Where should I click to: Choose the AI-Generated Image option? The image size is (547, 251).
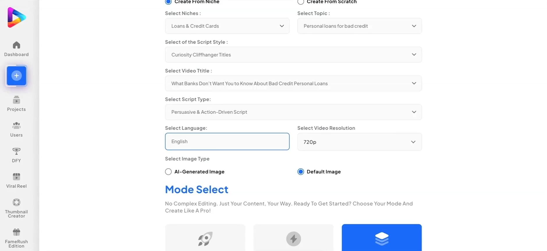(168, 172)
